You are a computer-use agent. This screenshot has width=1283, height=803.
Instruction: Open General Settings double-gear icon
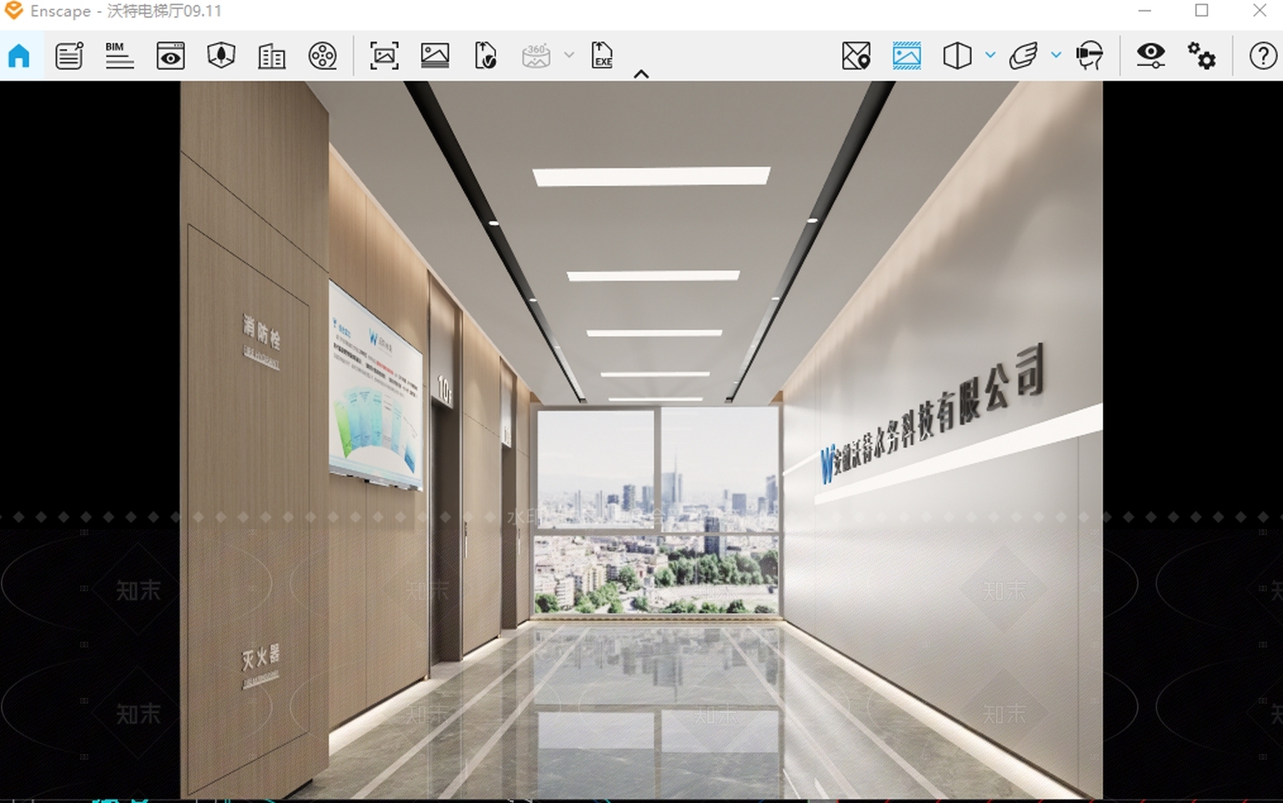(1201, 56)
